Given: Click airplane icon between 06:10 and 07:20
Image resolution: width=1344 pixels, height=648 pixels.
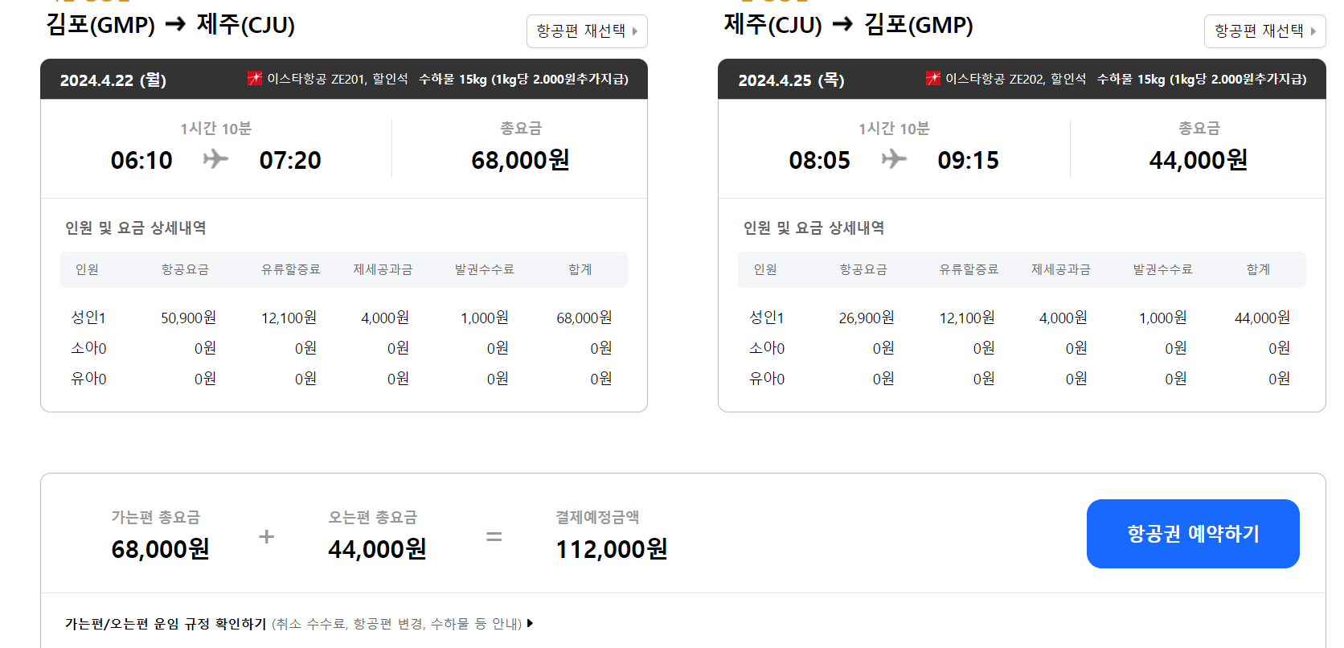Looking at the screenshot, I should (x=215, y=159).
